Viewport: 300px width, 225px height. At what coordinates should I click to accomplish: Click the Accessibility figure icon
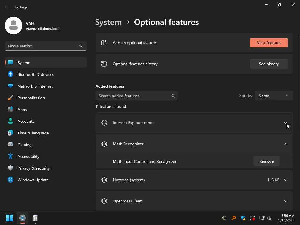click(x=11, y=156)
